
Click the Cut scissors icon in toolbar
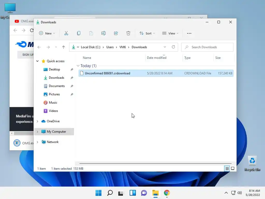pyautogui.click(x=66, y=33)
